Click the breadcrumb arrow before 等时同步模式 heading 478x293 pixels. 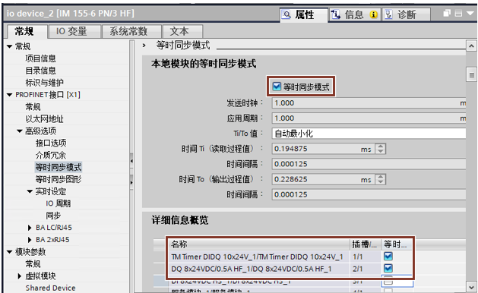[x=144, y=46]
